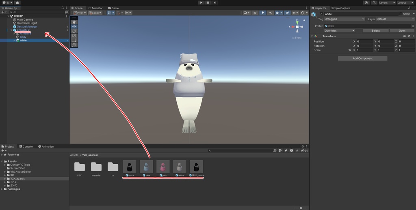This screenshot has height=210, width=416.
Task: Edit the object name field white
Action: pyautogui.click(x=361, y=14)
